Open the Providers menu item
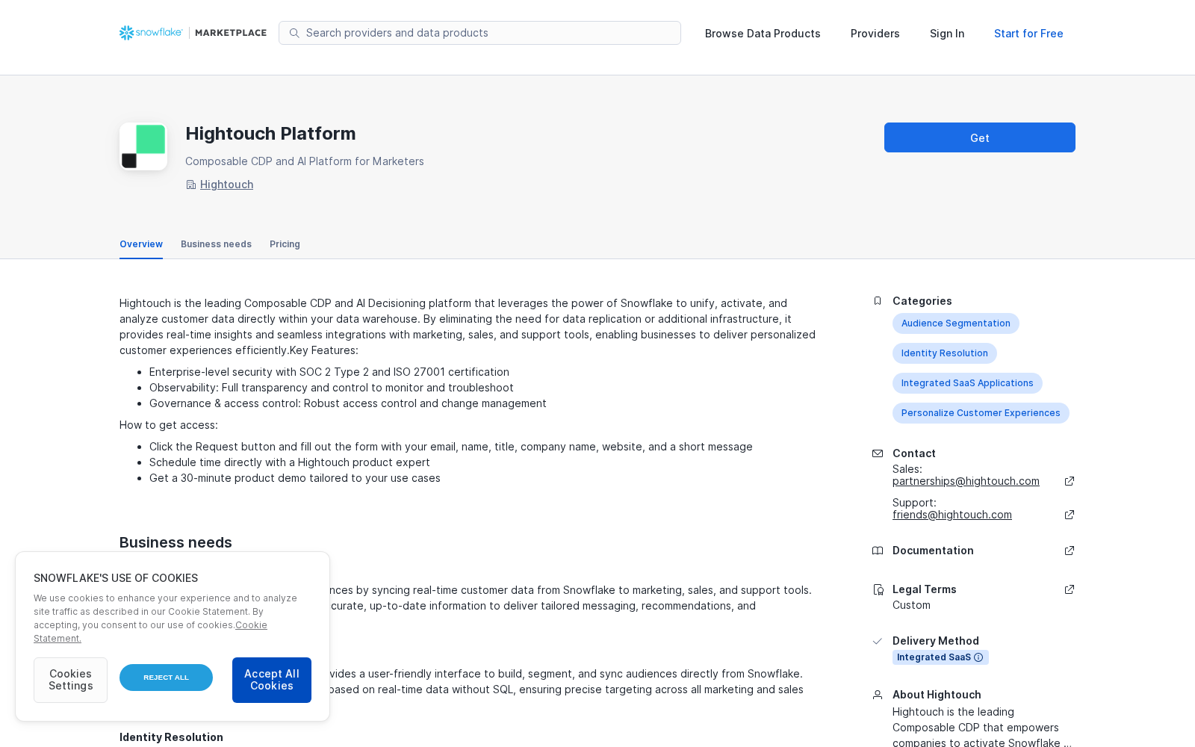This screenshot has width=1195, height=747. point(875,34)
